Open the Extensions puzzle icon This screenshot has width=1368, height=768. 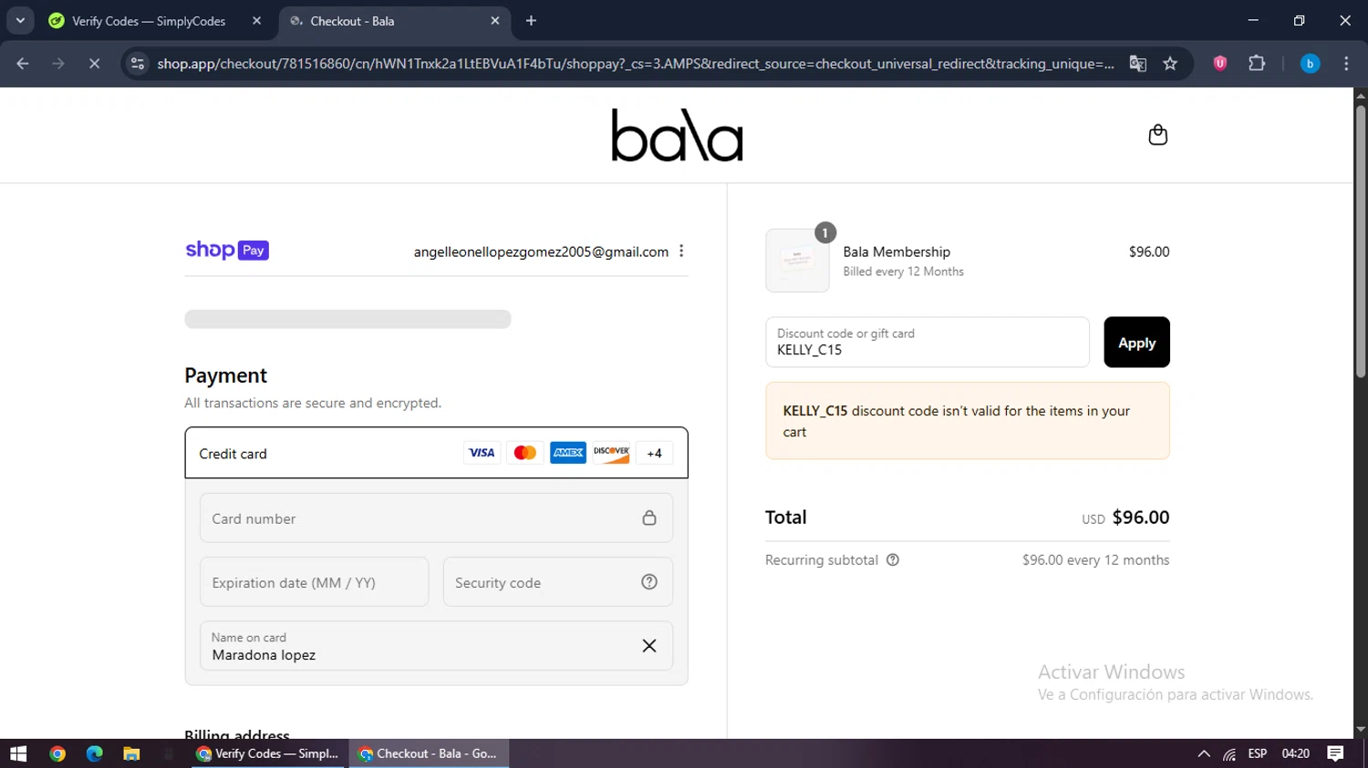pos(1257,64)
